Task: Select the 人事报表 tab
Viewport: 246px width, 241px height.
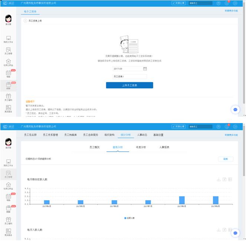Action: coord(164,147)
